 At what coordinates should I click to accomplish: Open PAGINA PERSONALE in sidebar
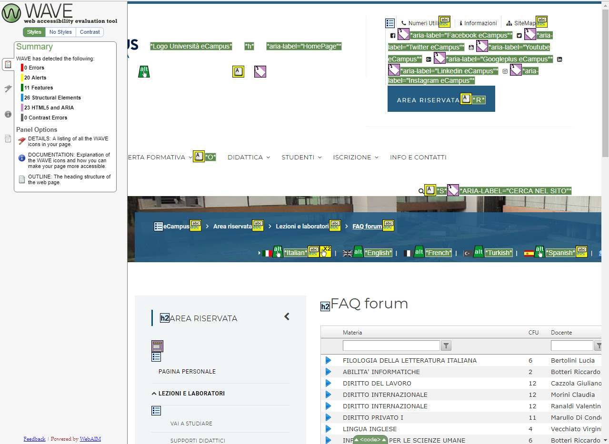point(187,372)
